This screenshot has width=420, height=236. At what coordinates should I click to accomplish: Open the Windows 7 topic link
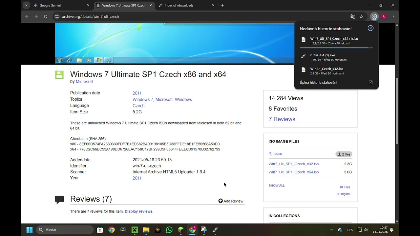[143, 100]
